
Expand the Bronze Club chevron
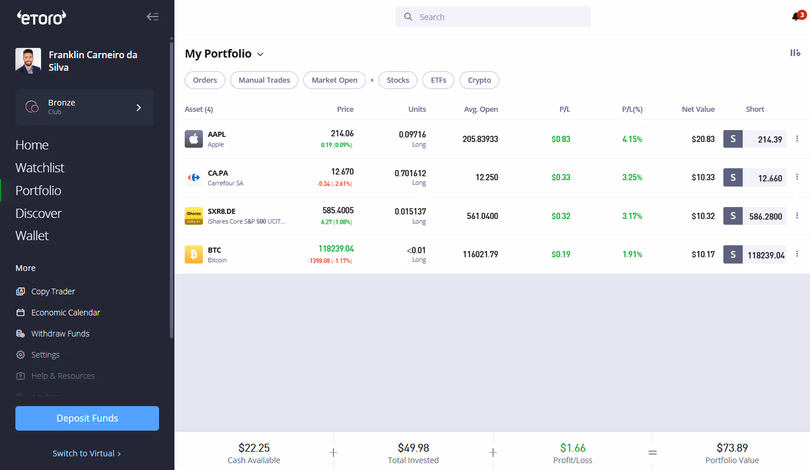[x=139, y=107]
